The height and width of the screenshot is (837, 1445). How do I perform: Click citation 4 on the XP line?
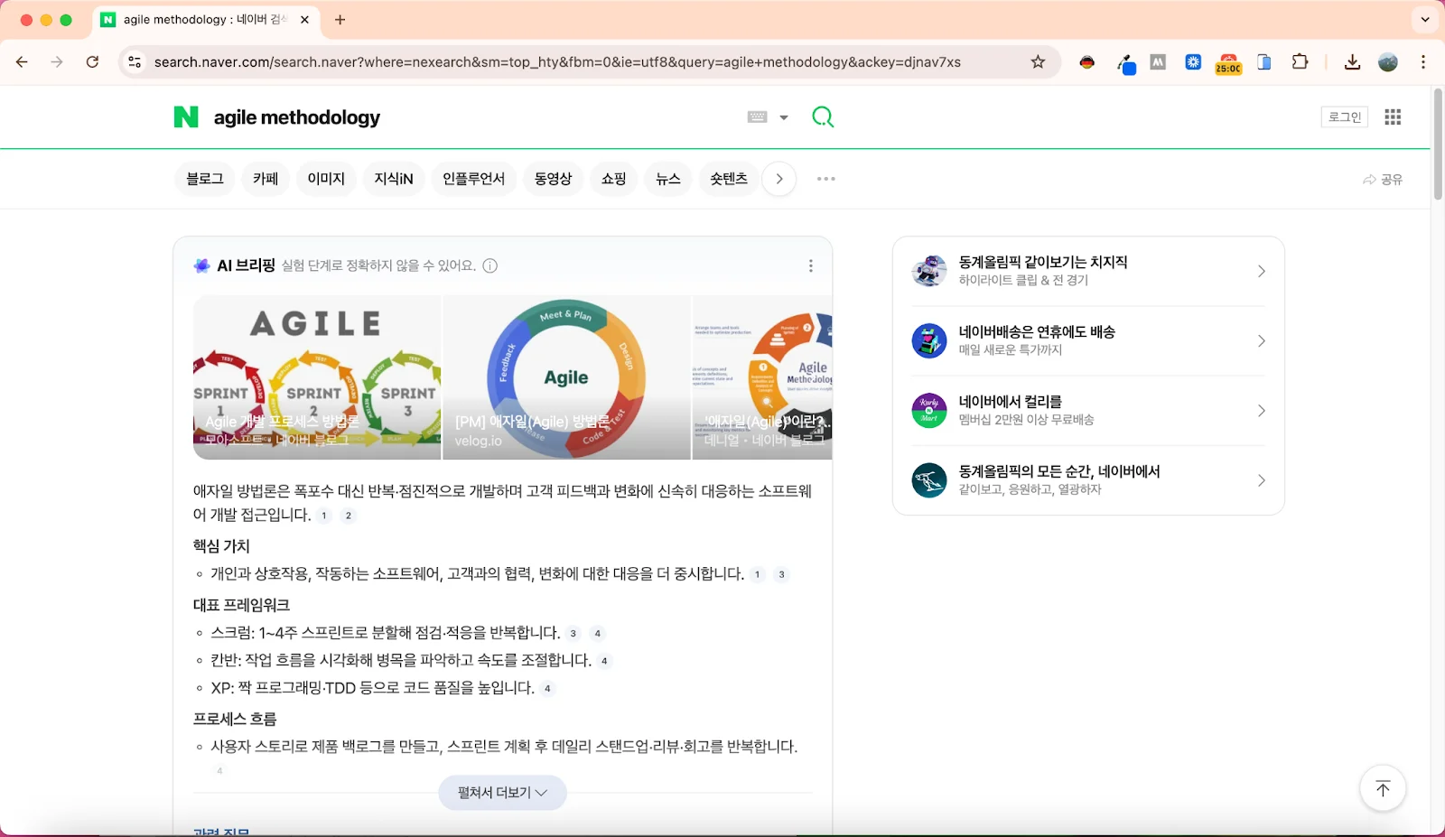click(547, 688)
